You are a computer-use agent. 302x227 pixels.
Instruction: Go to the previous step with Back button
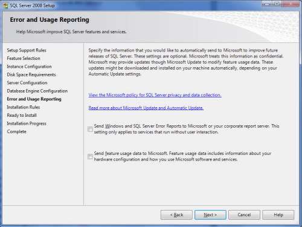click(x=176, y=215)
